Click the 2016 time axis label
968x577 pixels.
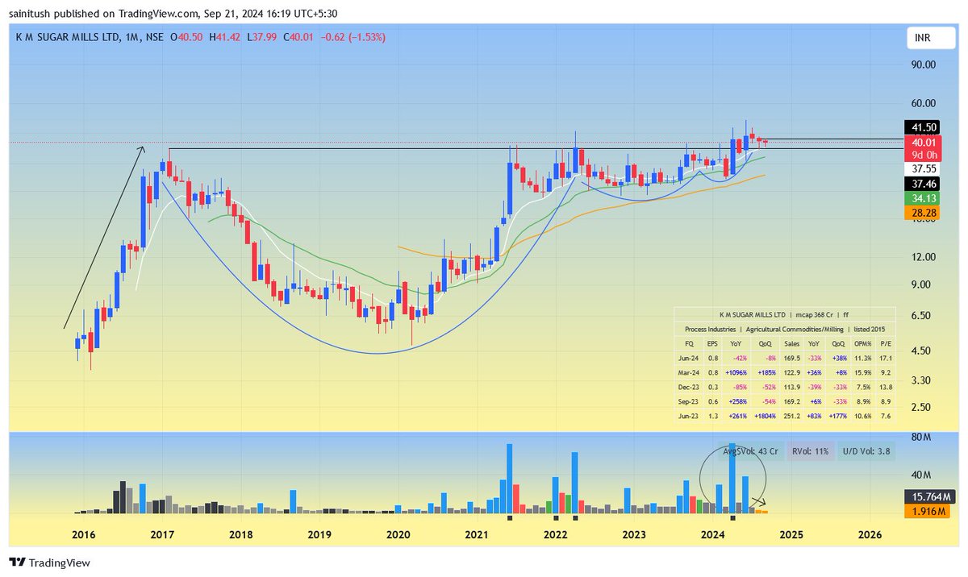coord(84,534)
